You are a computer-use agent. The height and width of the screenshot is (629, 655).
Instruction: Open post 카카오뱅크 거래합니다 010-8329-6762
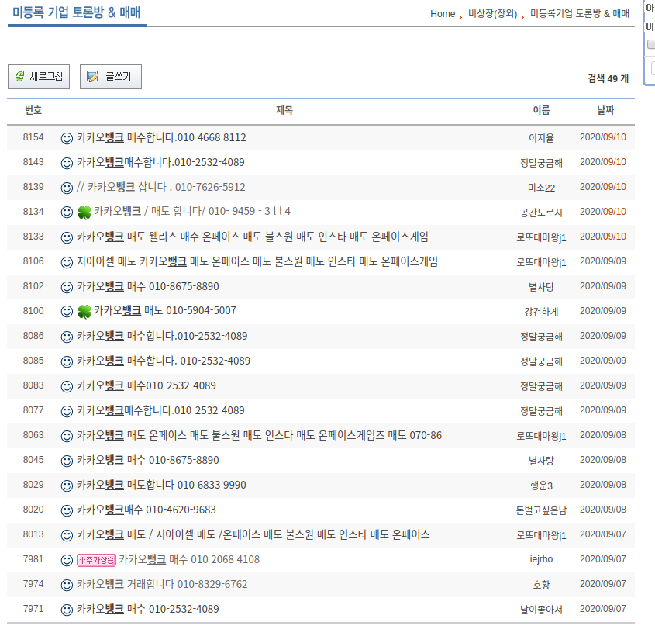(x=162, y=584)
